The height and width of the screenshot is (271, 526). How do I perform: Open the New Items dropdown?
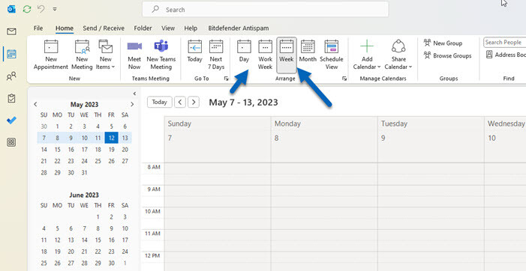105,55
